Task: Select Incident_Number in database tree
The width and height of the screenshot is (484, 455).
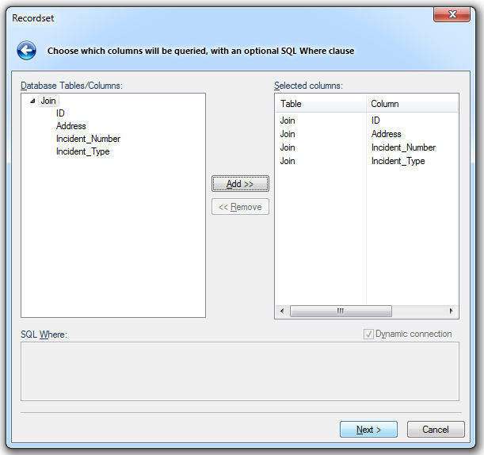Action: coord(88,139)
